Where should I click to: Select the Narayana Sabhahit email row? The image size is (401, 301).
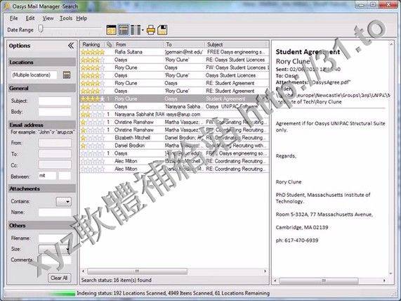pos(174,114)
